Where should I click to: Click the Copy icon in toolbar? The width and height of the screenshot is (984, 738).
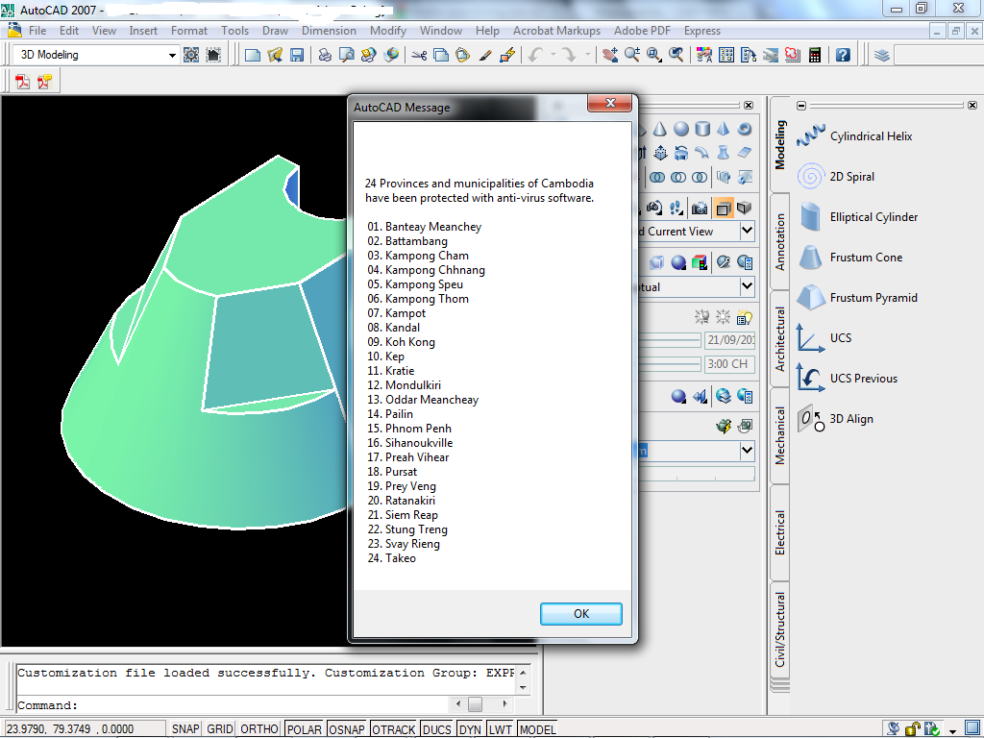440,55
